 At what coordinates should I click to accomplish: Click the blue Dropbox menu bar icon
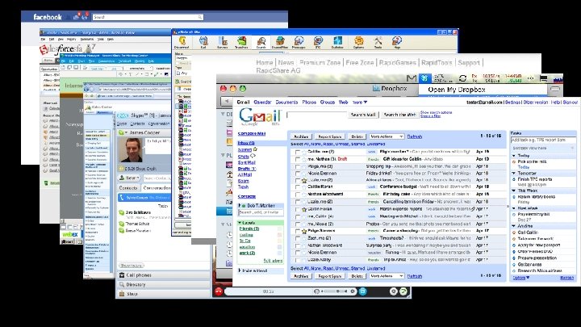click(x=424, y=78)
